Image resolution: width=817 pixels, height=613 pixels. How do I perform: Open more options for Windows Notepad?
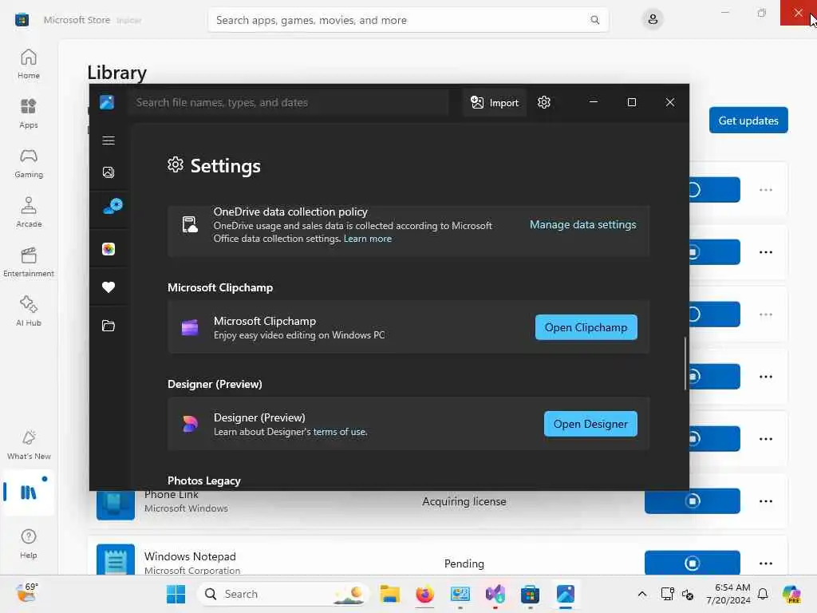pyautogui.click(x=765, y=563)
